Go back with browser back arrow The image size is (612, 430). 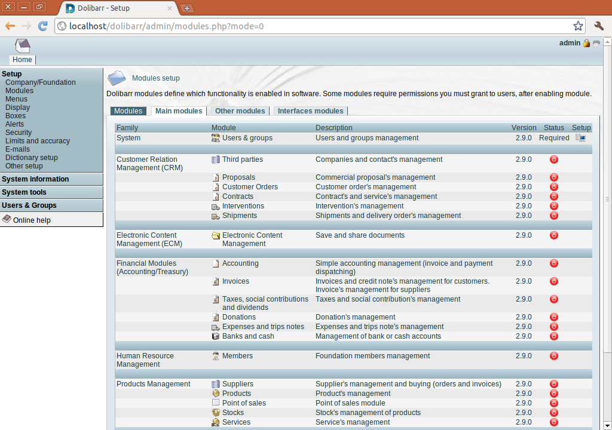[x=10, y=26]
